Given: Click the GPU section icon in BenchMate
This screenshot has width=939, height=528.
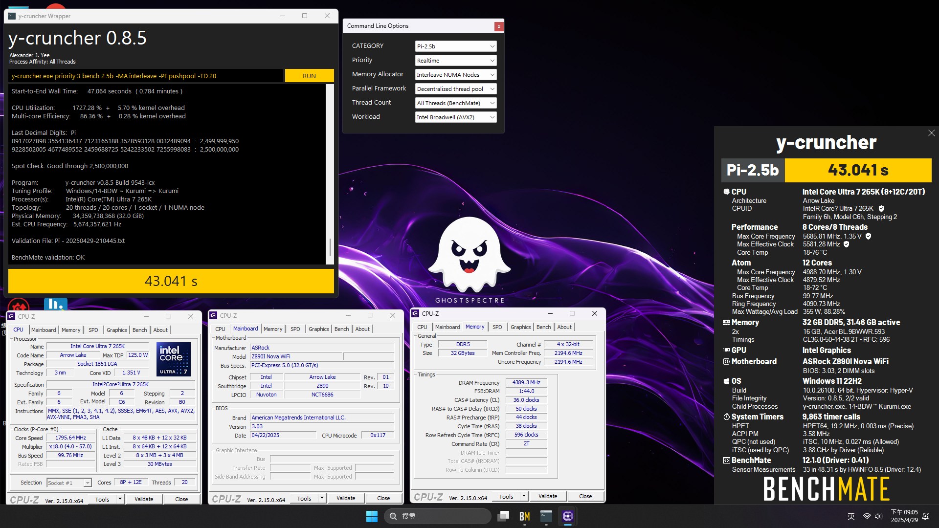Looking at the screenshot, I should tap(726, 351).
